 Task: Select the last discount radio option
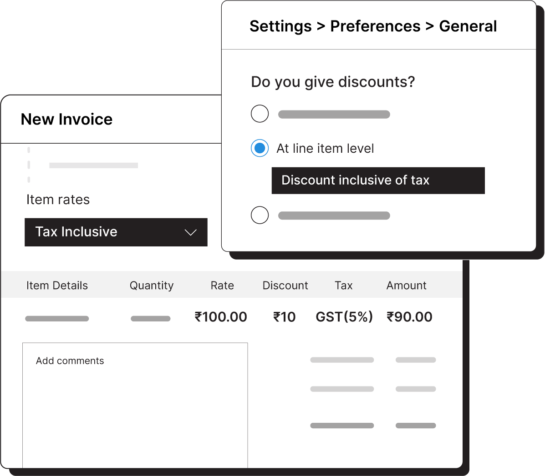coord(260,215)
